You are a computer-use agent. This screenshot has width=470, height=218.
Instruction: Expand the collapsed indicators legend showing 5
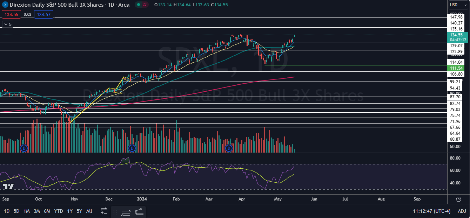pyautogui.click(x=7, y=24)
